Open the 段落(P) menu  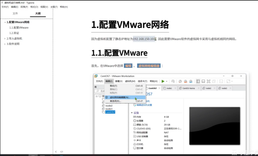click(24, 7)
